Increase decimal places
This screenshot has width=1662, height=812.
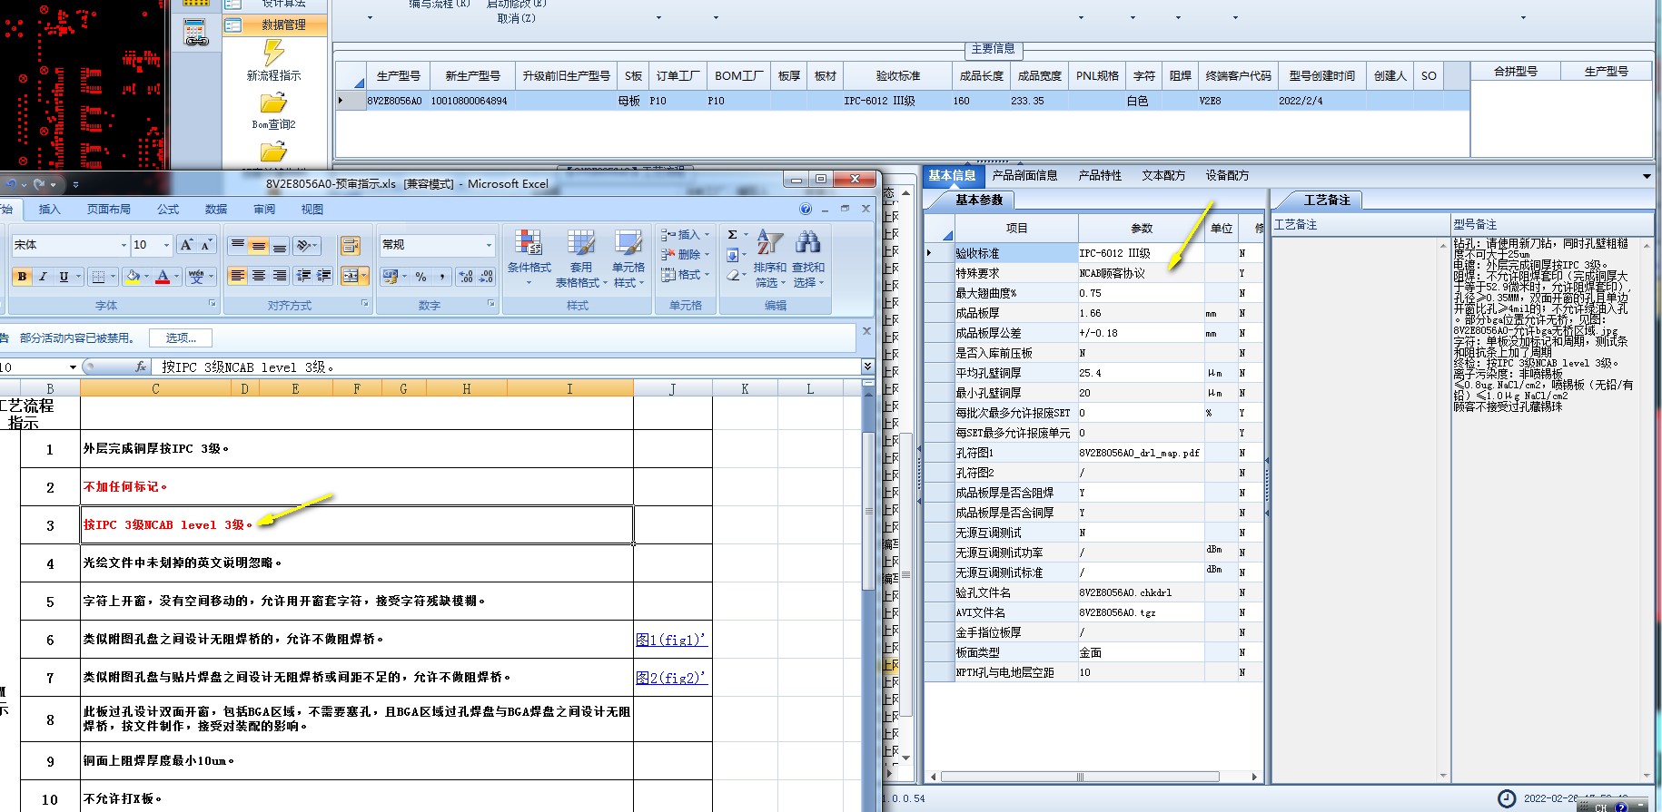465,276
